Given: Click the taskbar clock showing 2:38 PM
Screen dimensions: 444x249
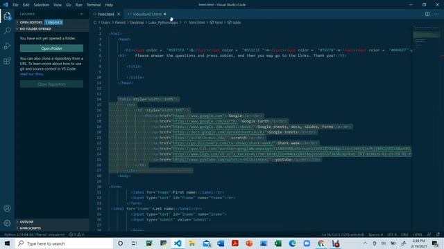Looking at the screenshot, I should click(419, 243).
